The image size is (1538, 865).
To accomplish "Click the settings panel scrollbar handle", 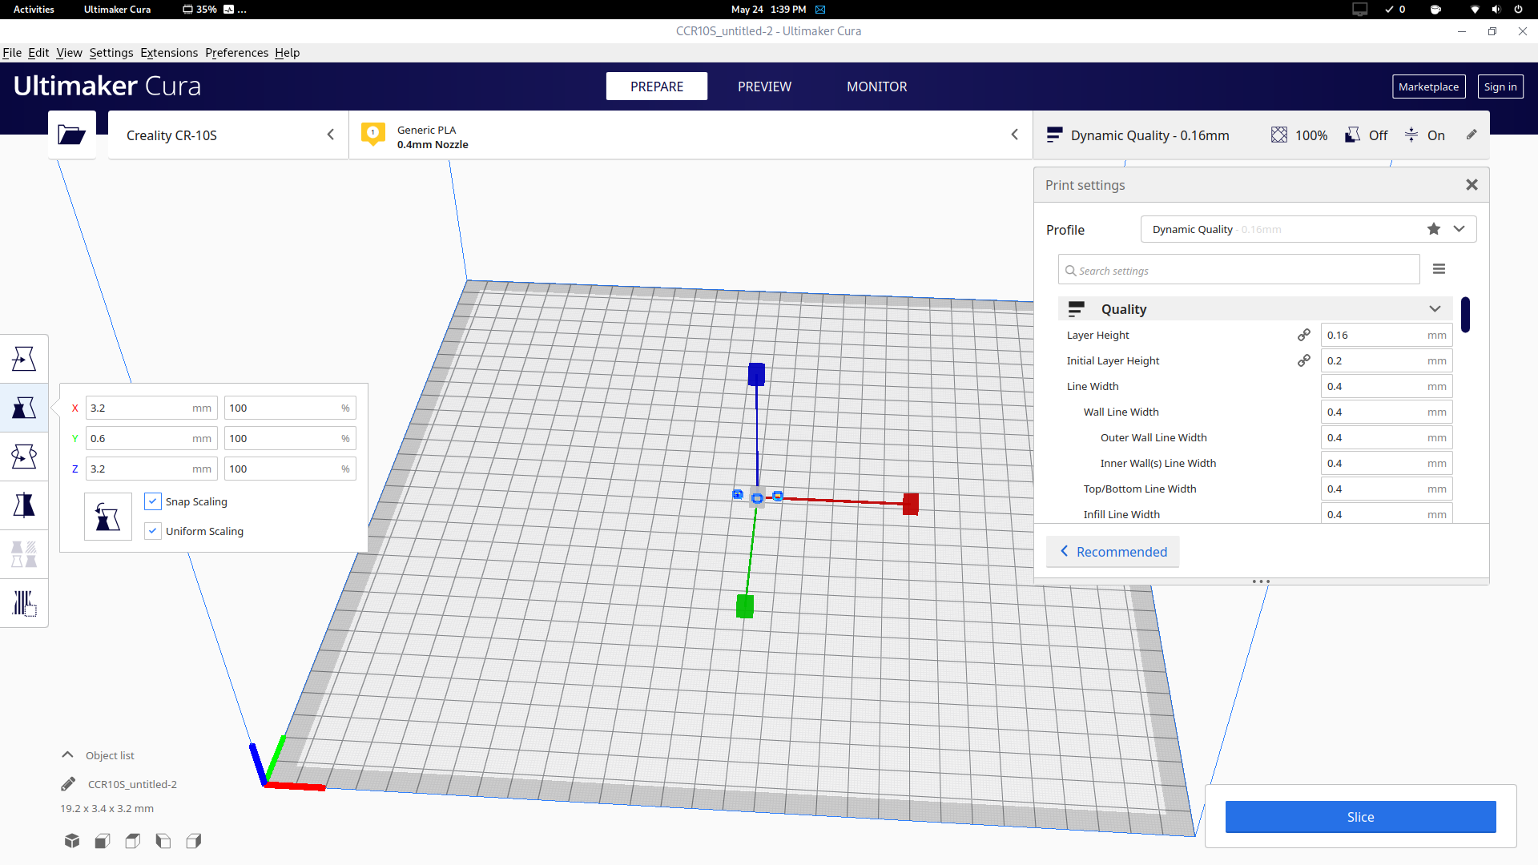I will [x=1465, y=315].
